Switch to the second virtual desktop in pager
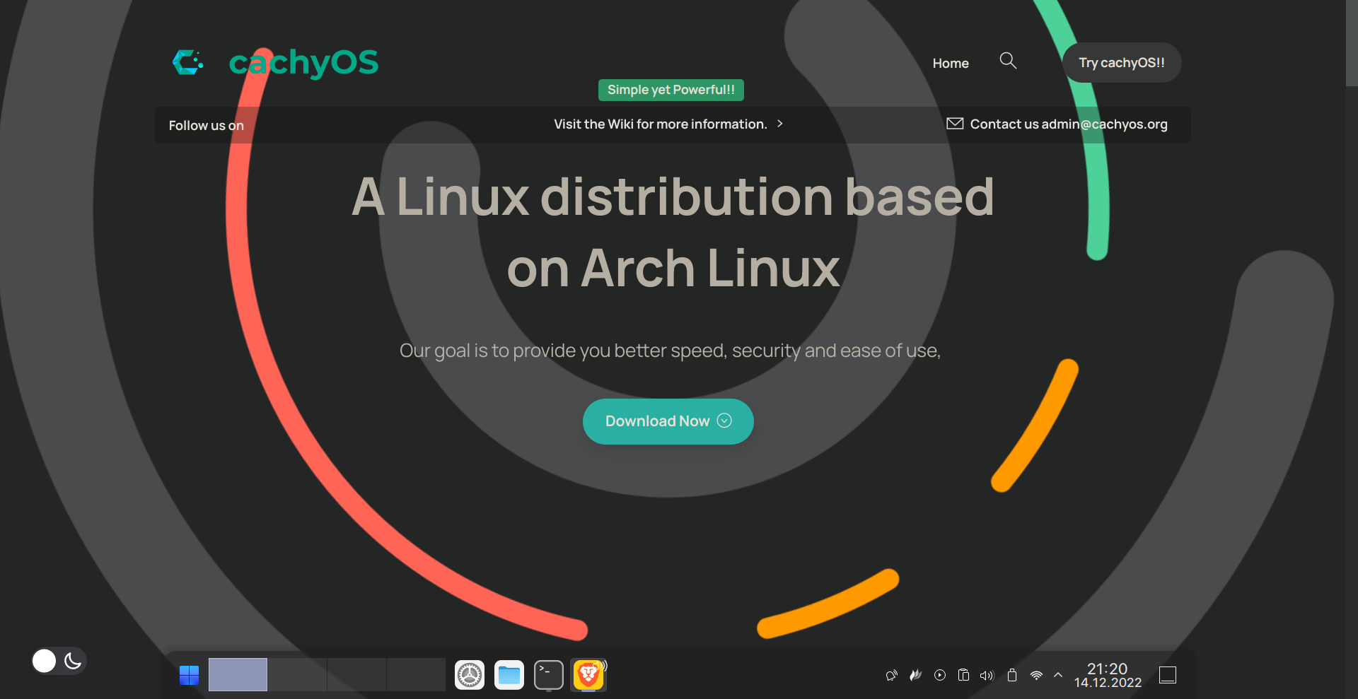1358x699 pixels. 297,674
